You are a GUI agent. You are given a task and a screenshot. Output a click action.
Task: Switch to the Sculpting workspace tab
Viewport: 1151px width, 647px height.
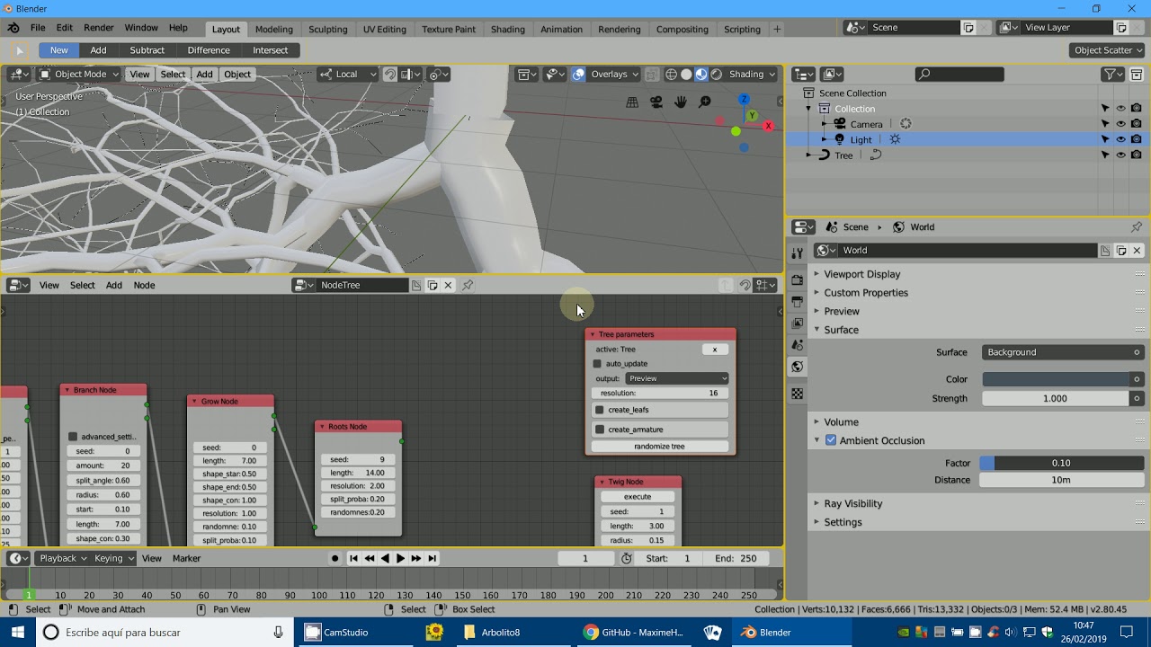[327, 29]
